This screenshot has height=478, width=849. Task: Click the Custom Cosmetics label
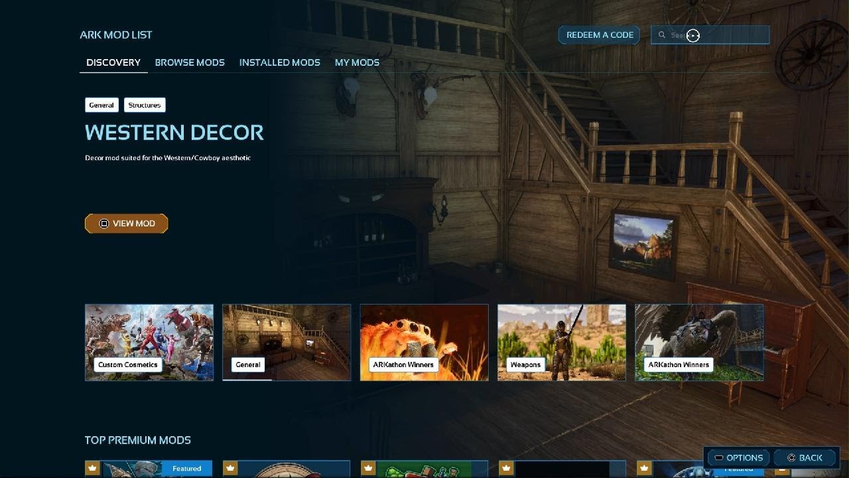[128, 364]
